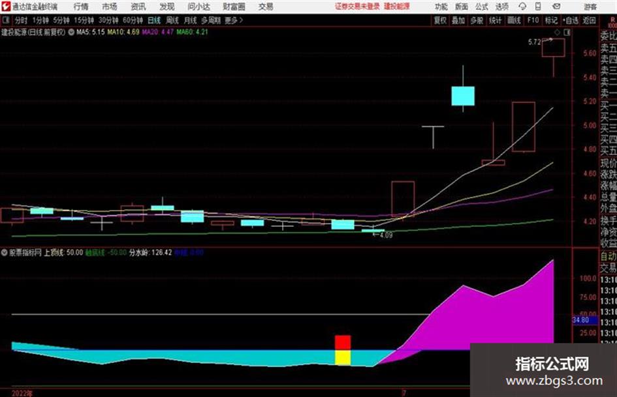Click the red signal block in indicator pane
Screen dimensions: 617x397
click(x=343, y=342)
